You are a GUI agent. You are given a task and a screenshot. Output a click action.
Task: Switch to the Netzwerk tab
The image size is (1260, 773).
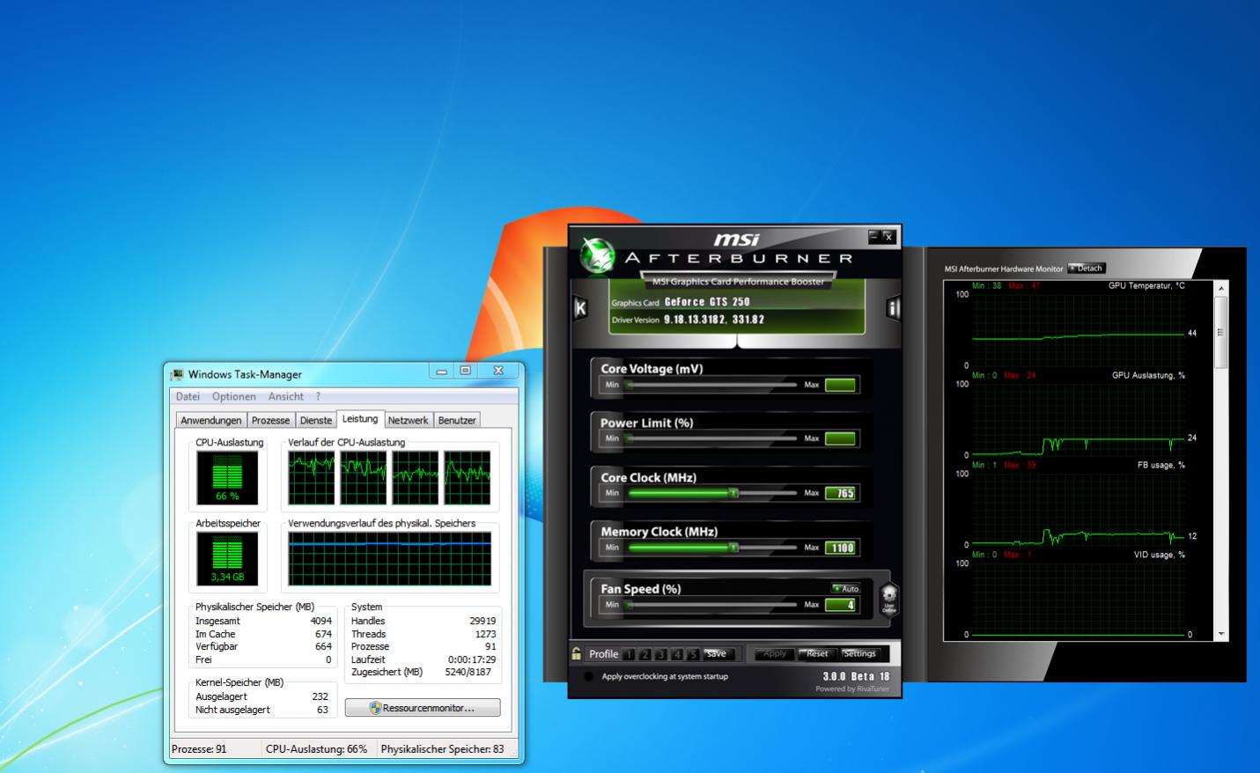point(409,420)
